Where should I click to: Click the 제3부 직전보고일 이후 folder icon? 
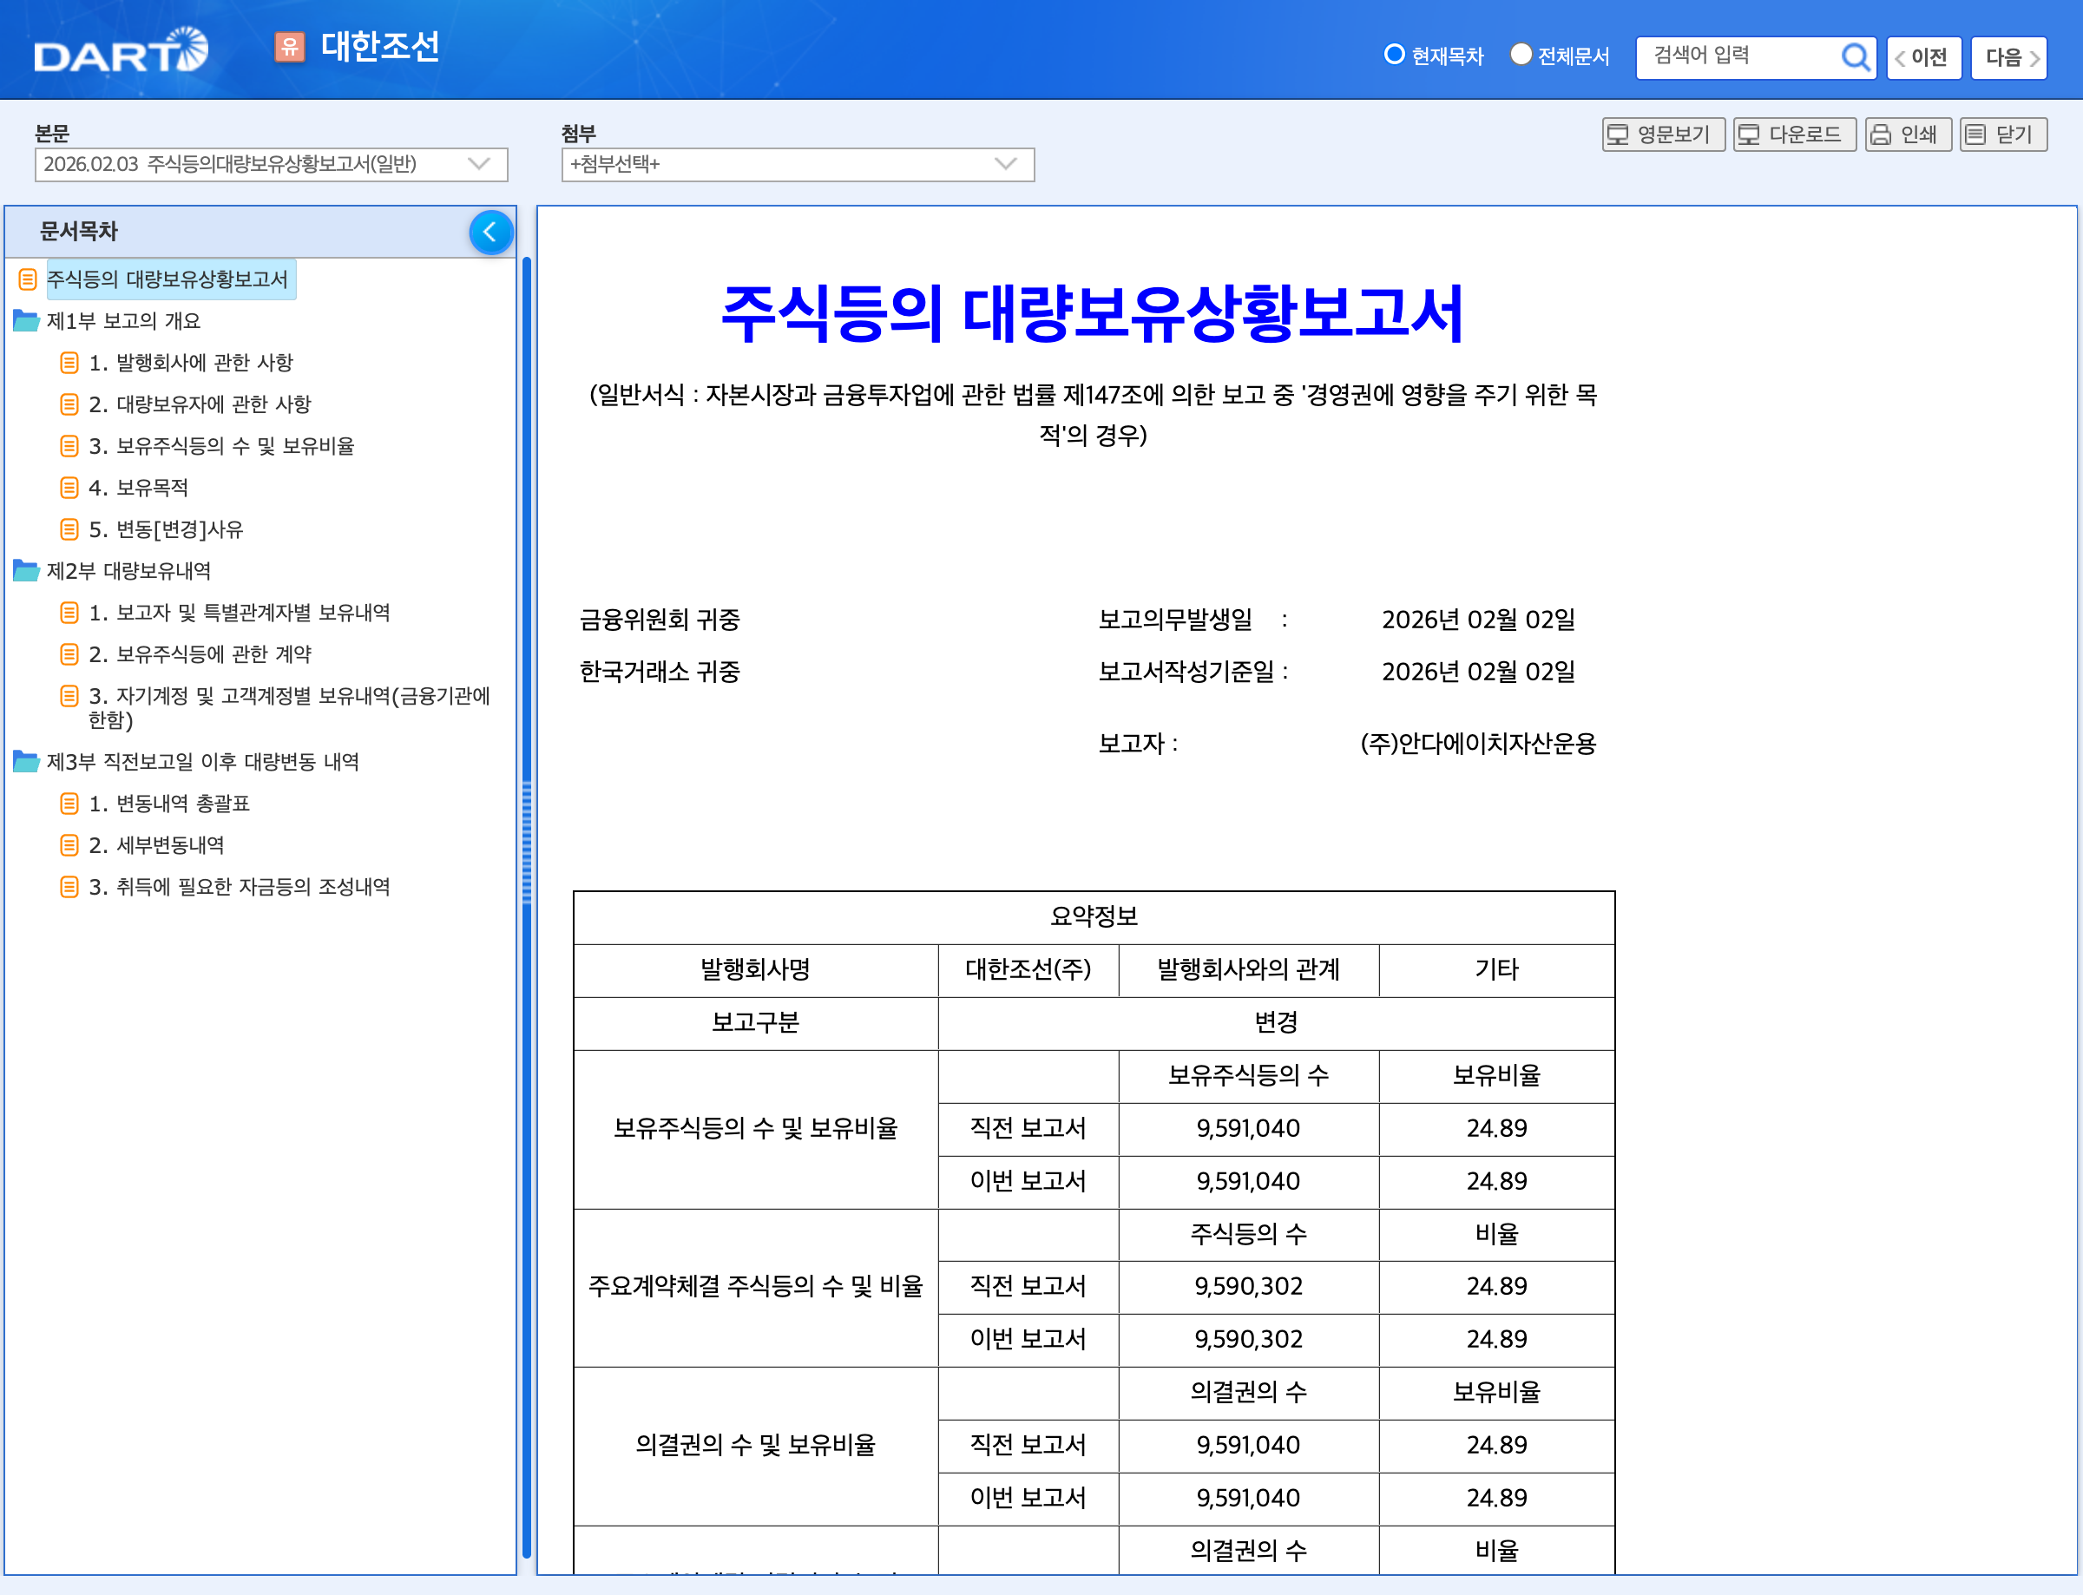coord(26,761)
